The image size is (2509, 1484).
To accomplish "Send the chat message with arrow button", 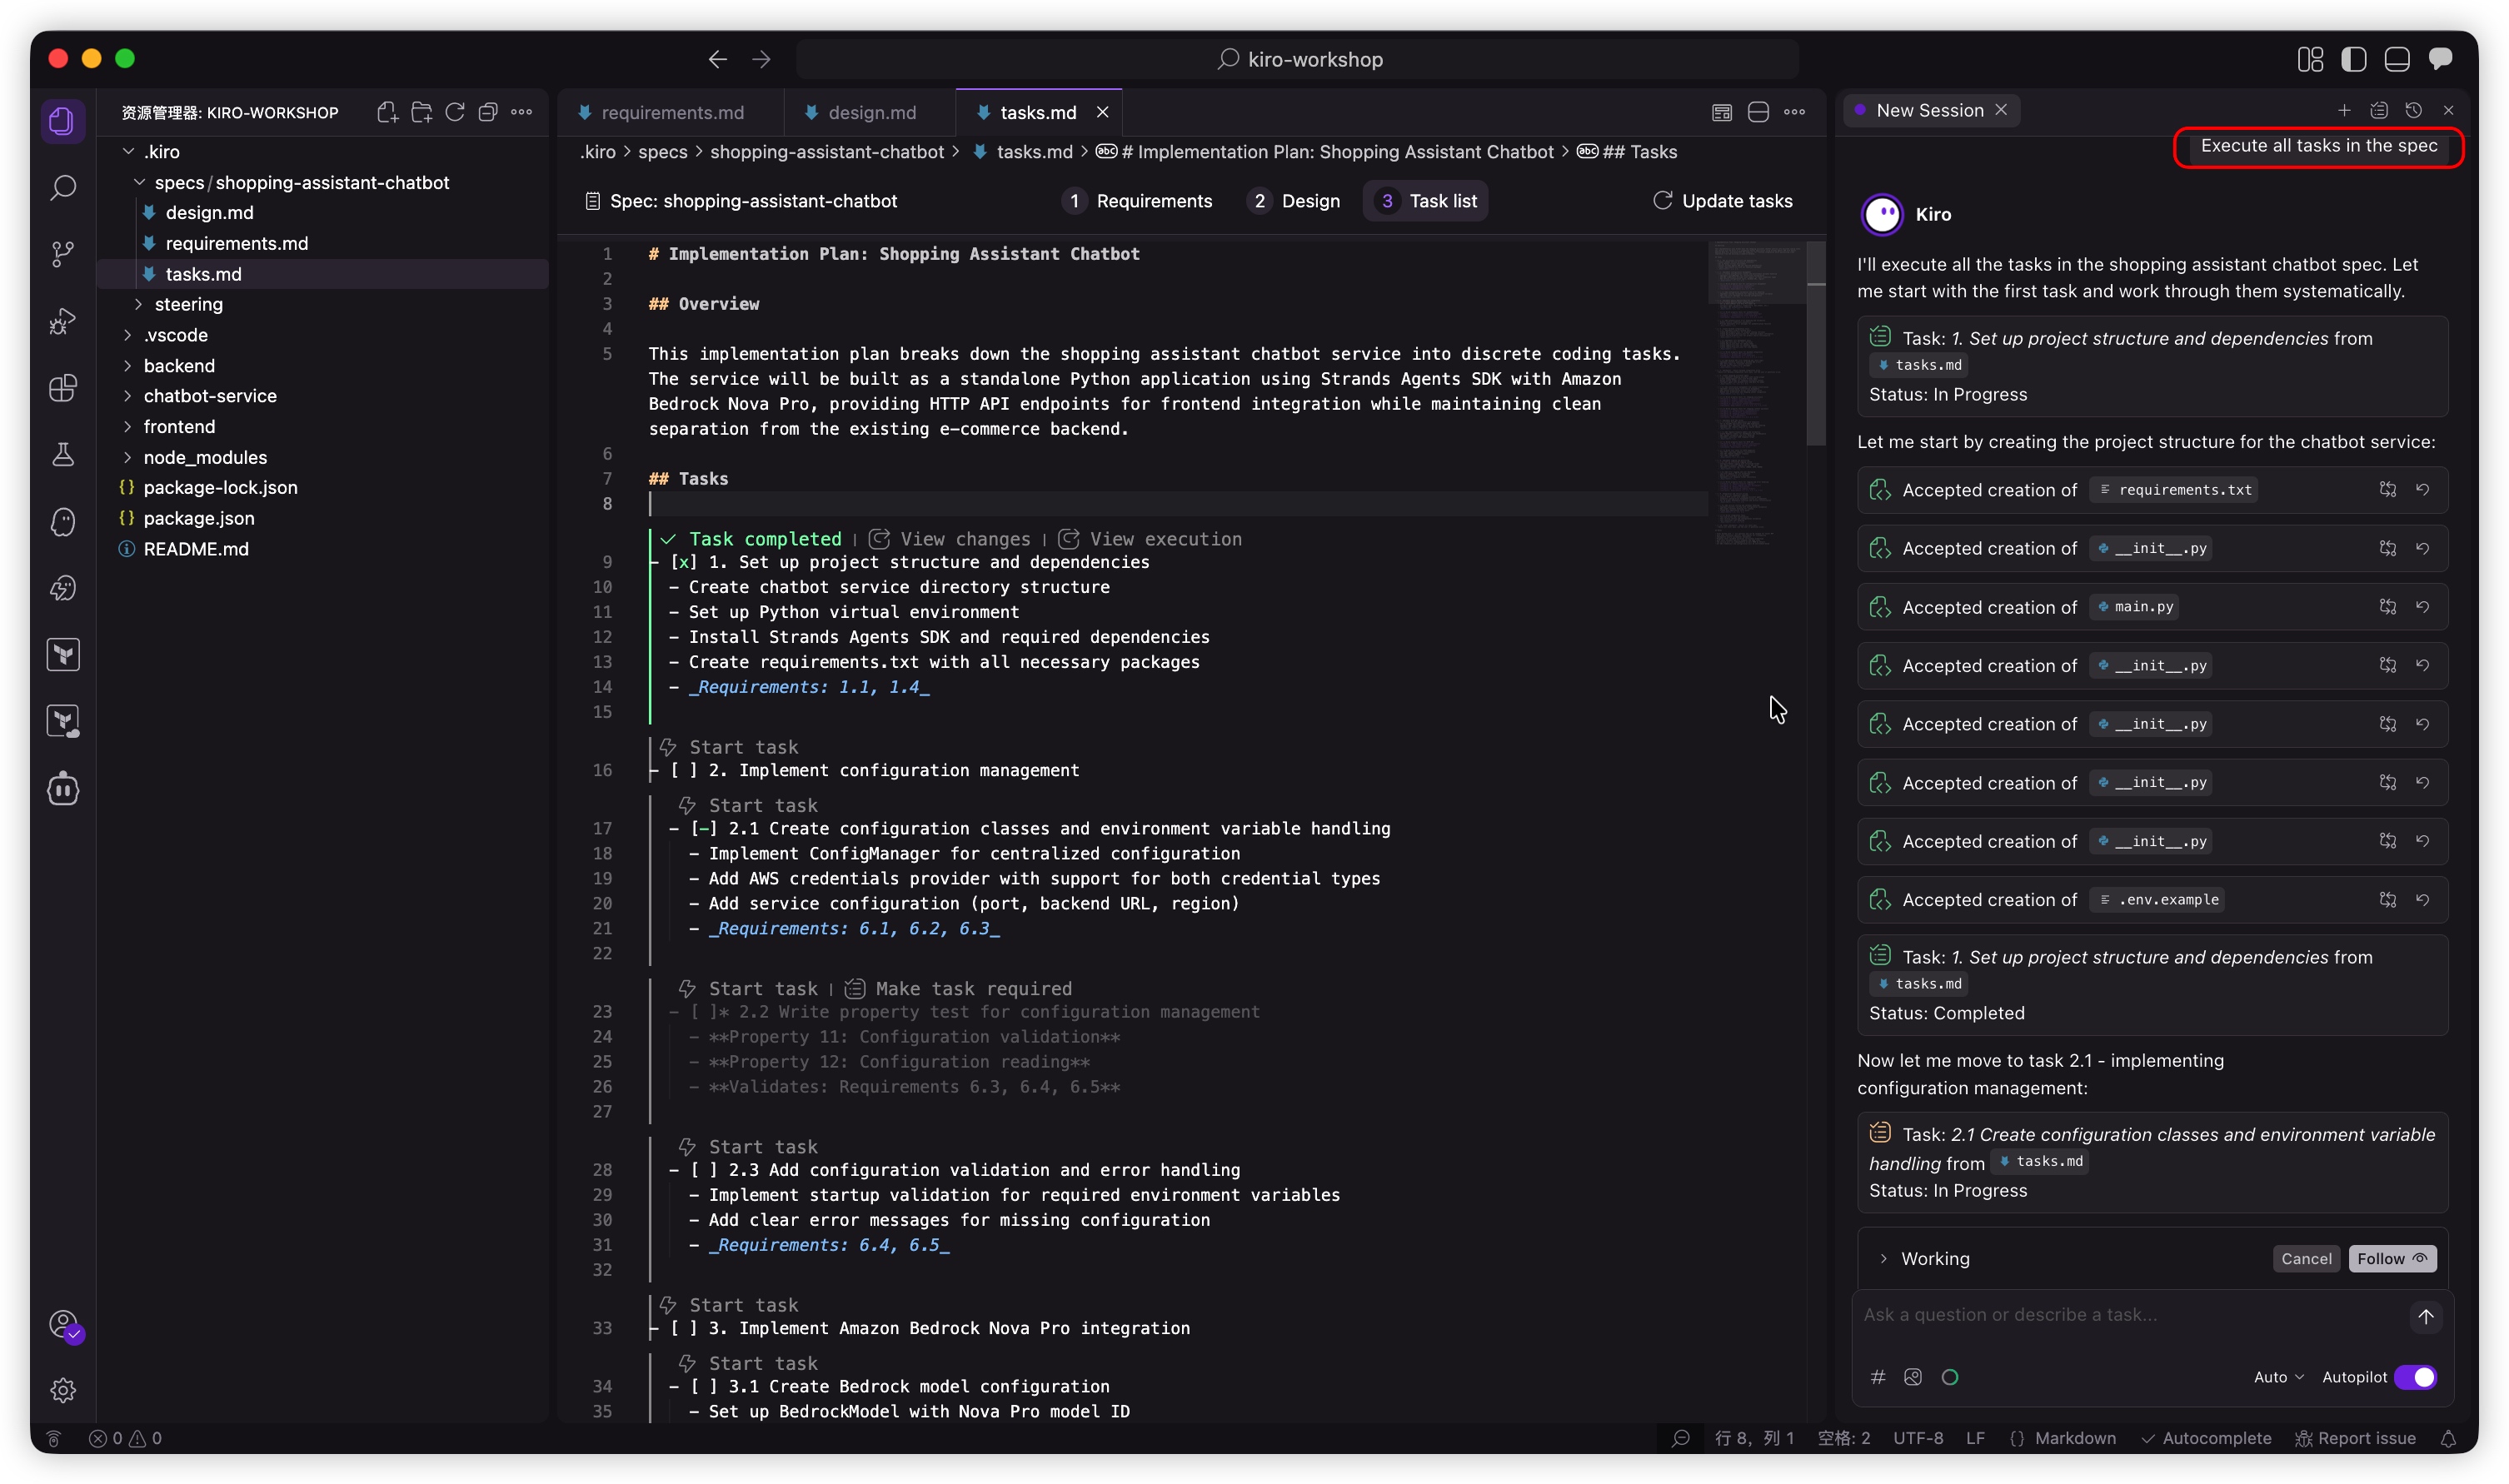I will 2425,1316.
